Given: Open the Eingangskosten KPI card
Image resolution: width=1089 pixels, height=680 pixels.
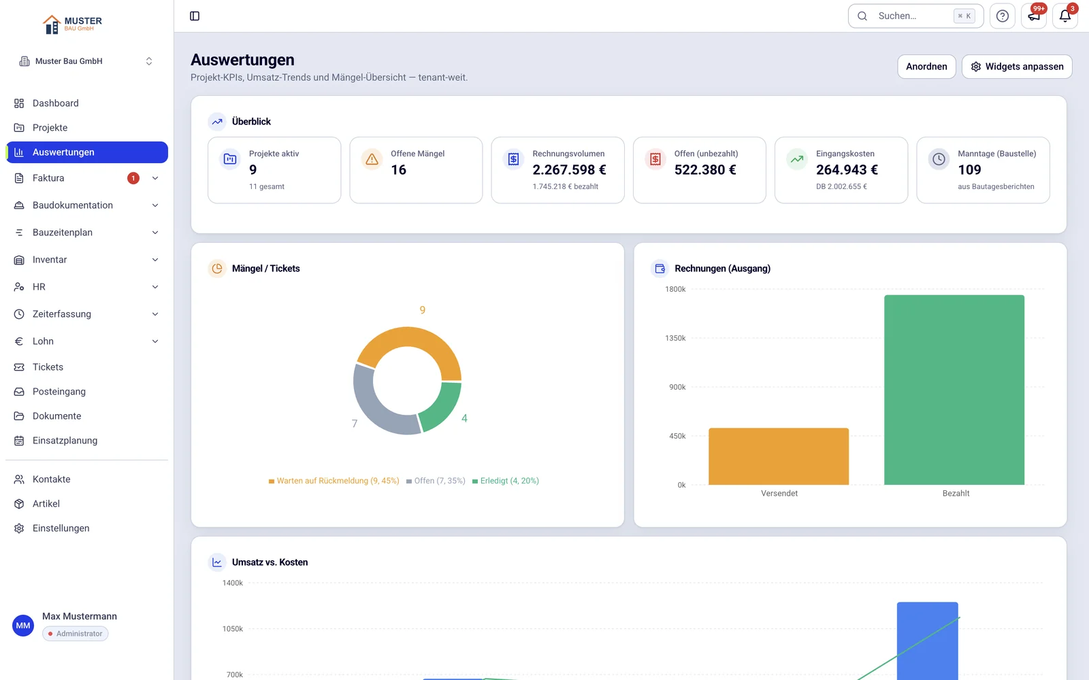Looking at the screenshot, I should pos(841,170).
